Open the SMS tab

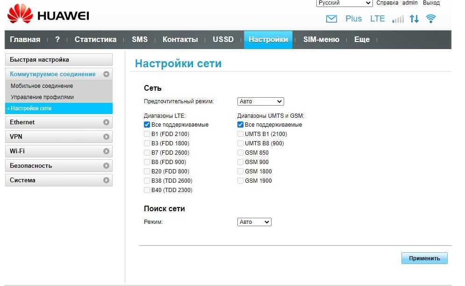click(x=140, y=39)
